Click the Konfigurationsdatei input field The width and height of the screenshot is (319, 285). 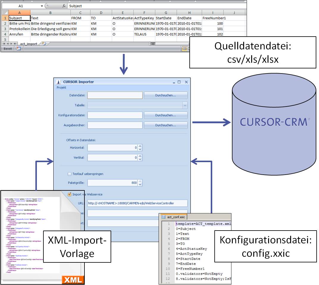(115, 115)
